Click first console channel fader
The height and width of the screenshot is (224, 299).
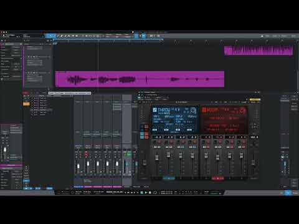tap(78, 166)
